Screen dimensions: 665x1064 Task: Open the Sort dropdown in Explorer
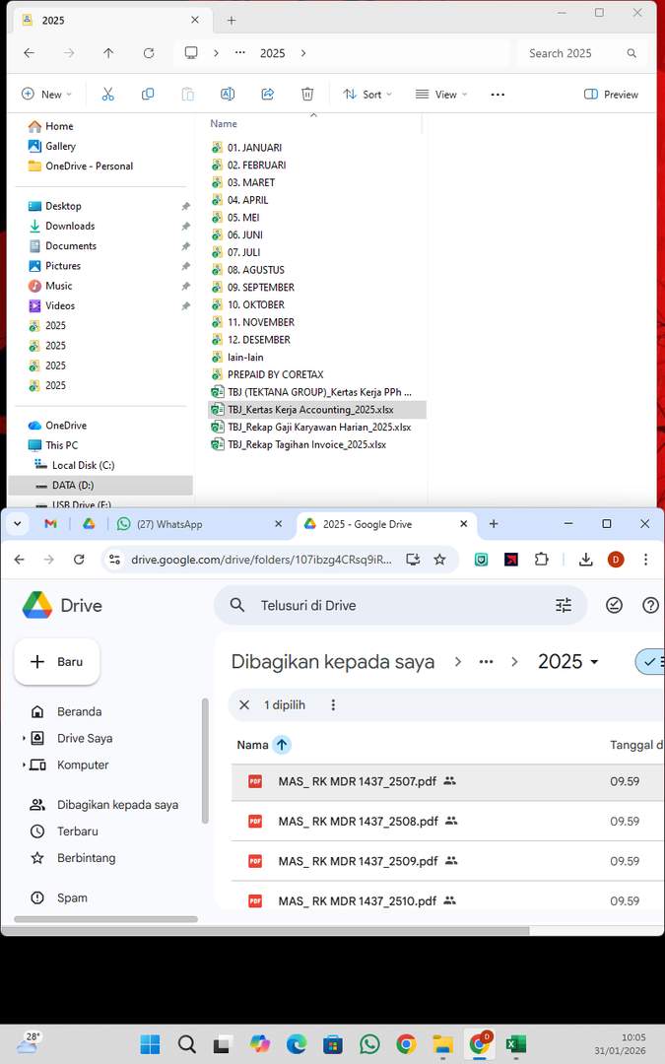point(367,95)
